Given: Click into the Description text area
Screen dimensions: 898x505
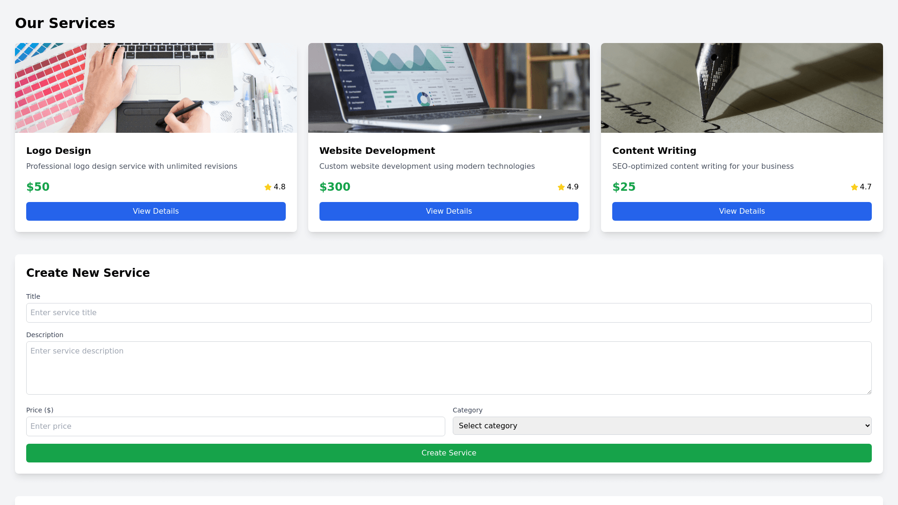Looking at the screenshot, I should (x=449, y=368).
